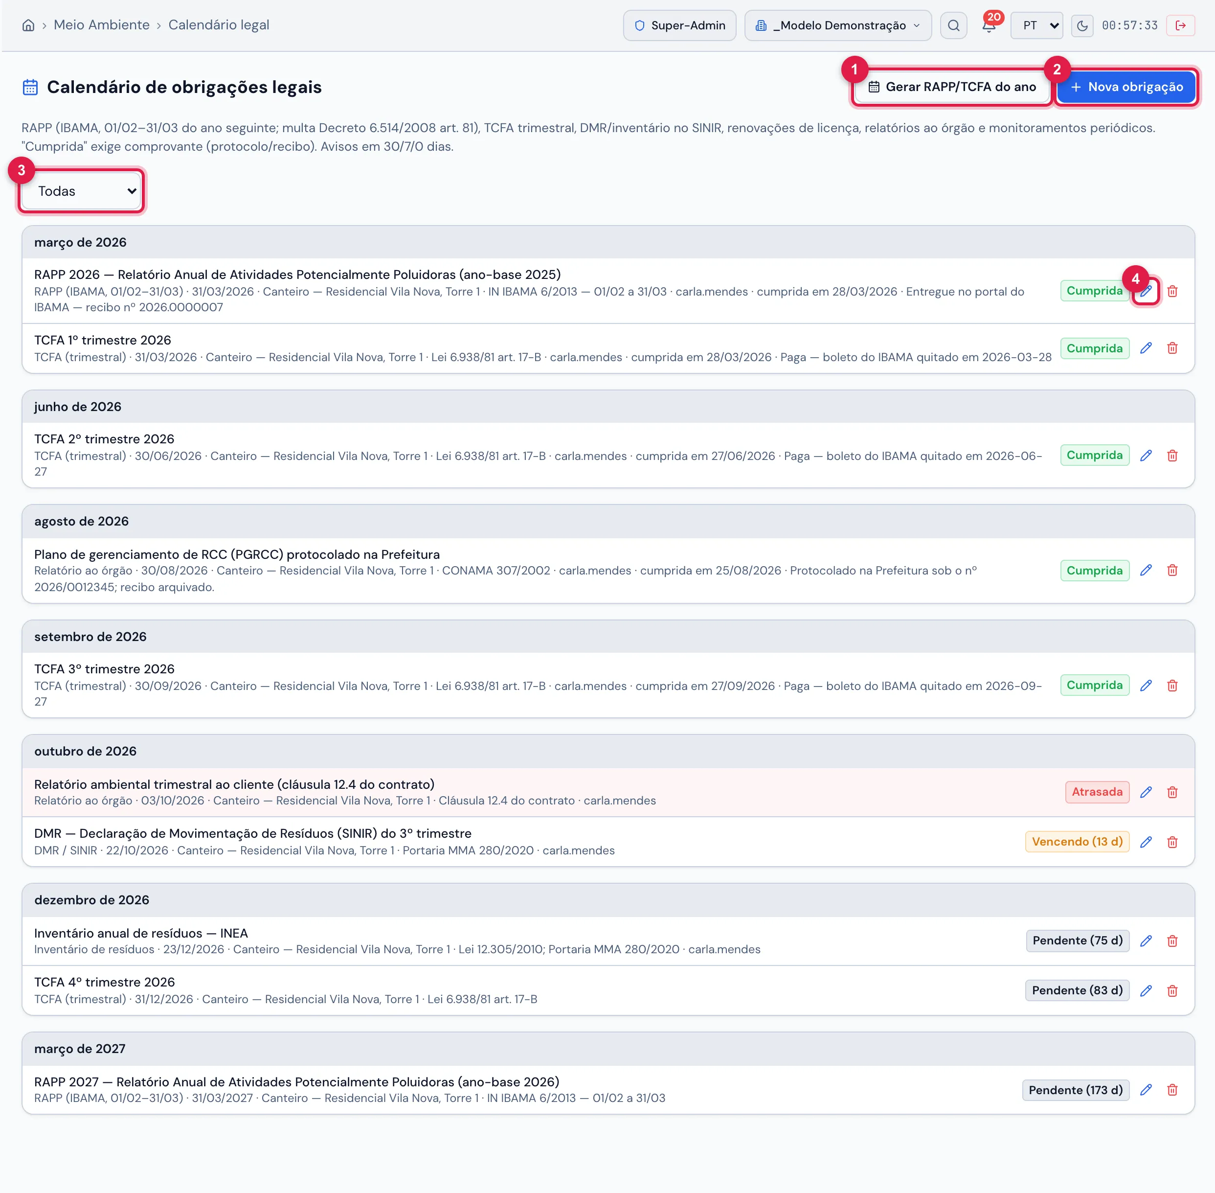Click the logout icon in header
This screenshot has width=1215, height=1193.
coord(1181,25)
